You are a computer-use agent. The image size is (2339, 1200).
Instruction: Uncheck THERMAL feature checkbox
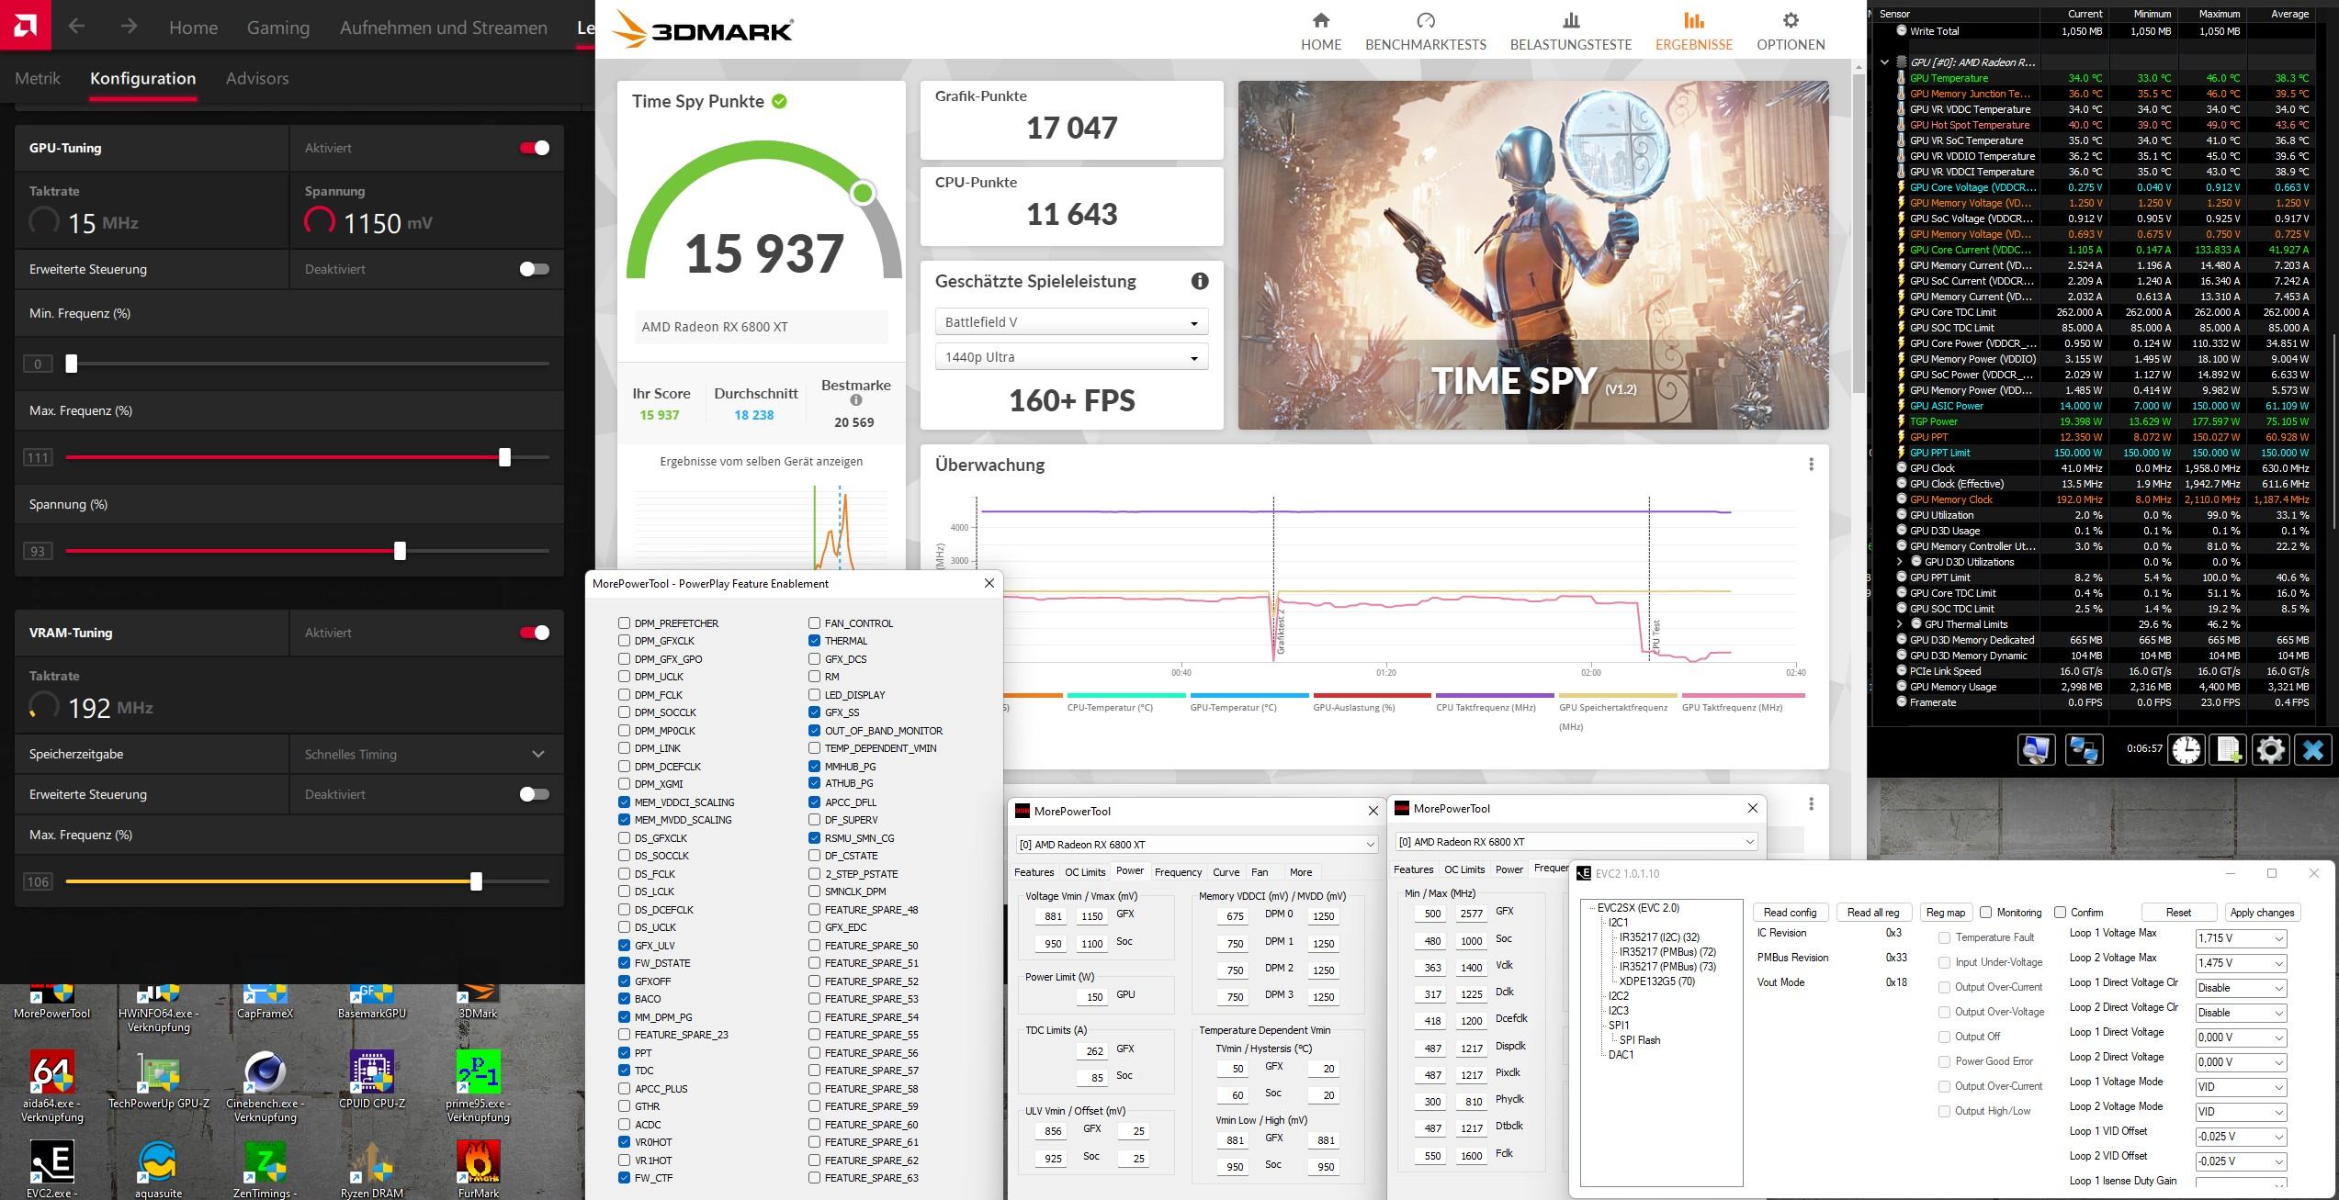pyautogui.click(x=815, y=641)
